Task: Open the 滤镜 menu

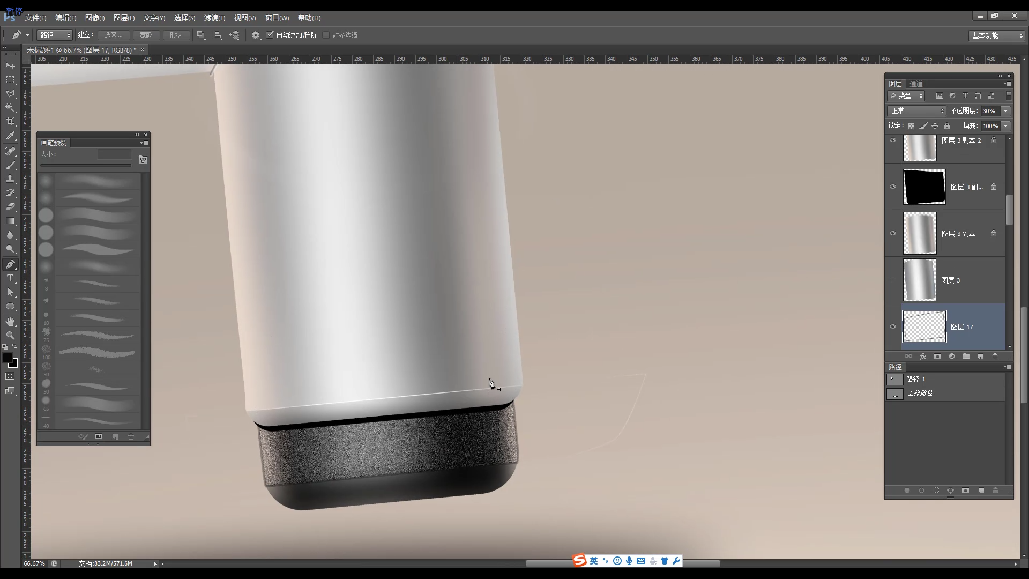Action: [214, 18]
